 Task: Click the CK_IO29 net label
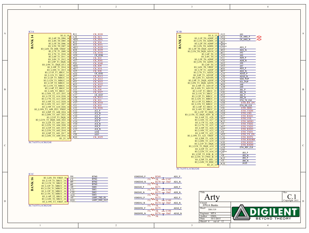98,137
